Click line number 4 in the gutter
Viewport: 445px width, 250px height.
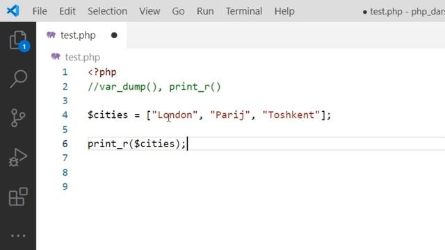65,115
